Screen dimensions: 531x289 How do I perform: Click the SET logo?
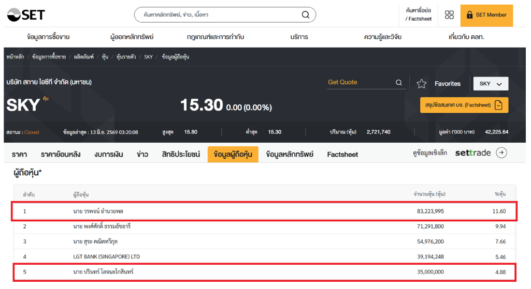tap(26, 15)
